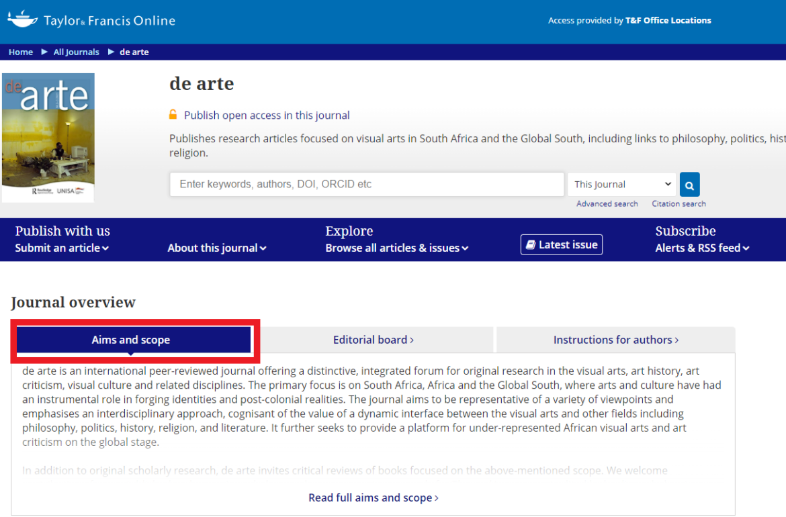Viewport: 786px width, 517px height.
Task: Expand the About this journal menu
Action: coord(216,248)
